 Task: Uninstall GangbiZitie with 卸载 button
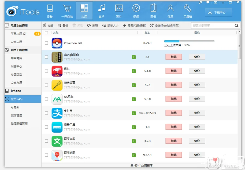point(174,57)
